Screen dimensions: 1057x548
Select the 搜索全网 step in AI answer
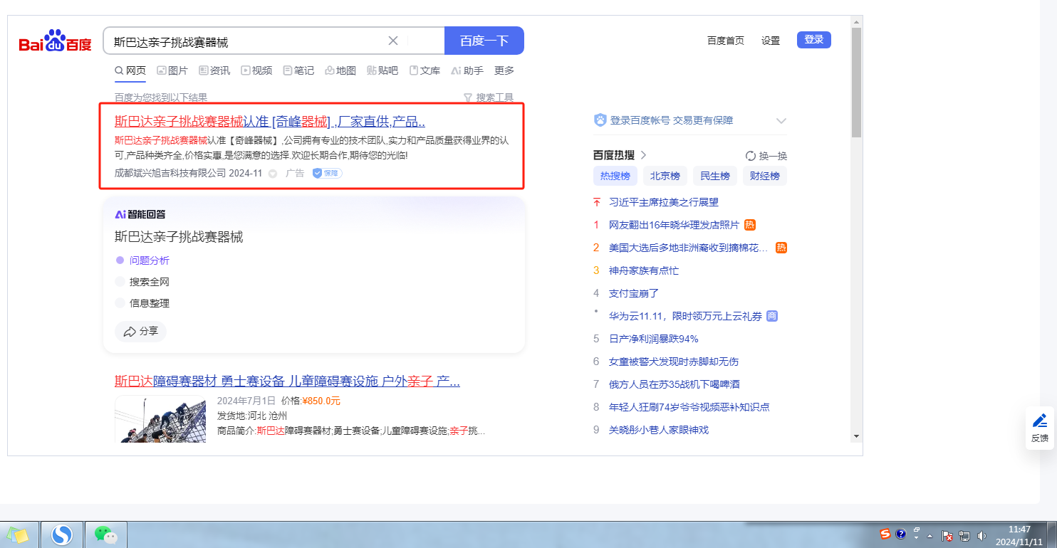[149, 282]
